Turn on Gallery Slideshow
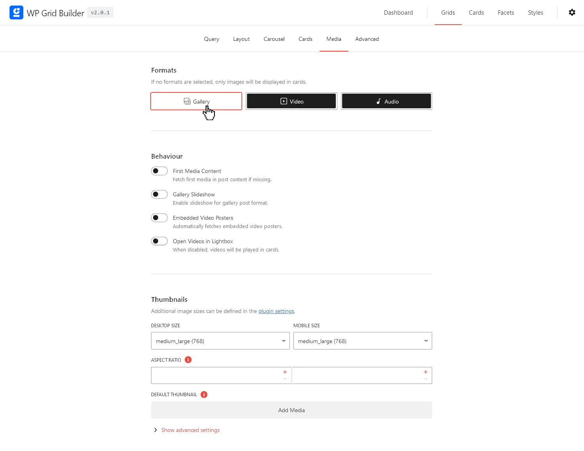 pyautogui.click(x=159, y=194)
